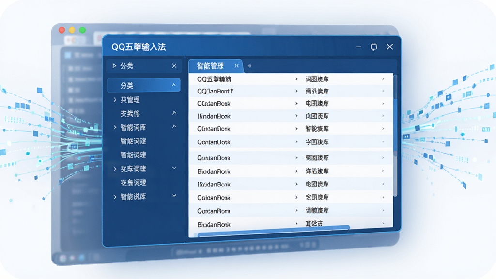Select the QorcanRom list row

[291, 211]
